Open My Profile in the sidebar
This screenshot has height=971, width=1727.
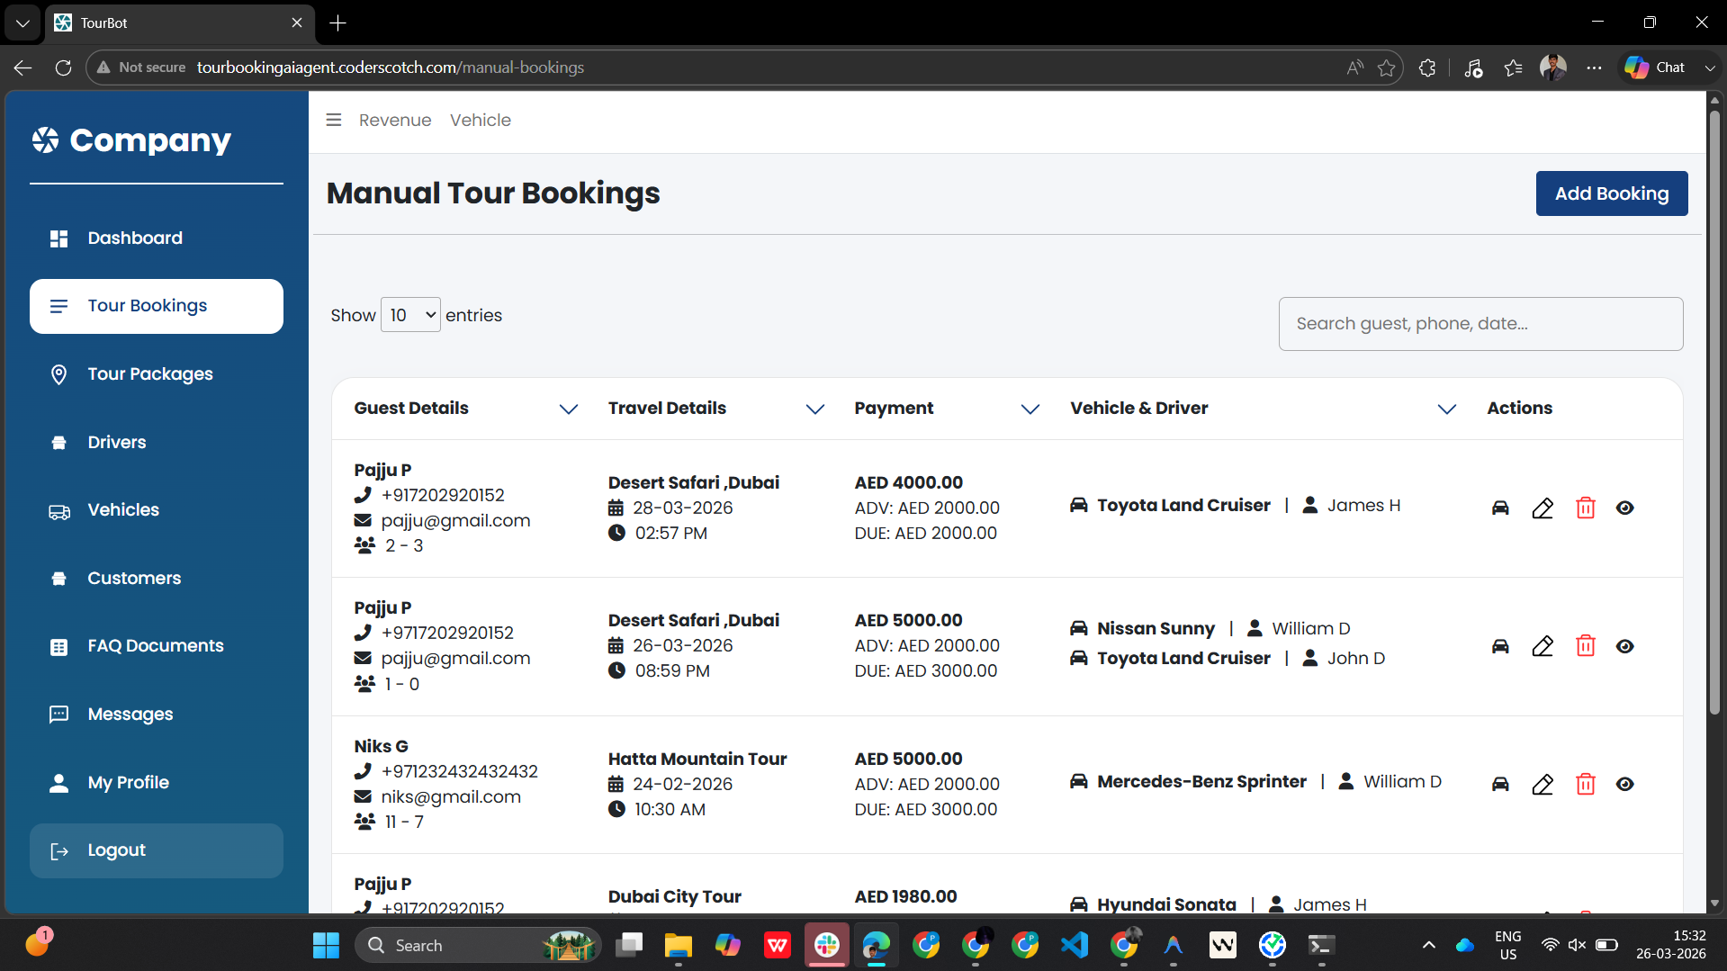click(157, 782)
